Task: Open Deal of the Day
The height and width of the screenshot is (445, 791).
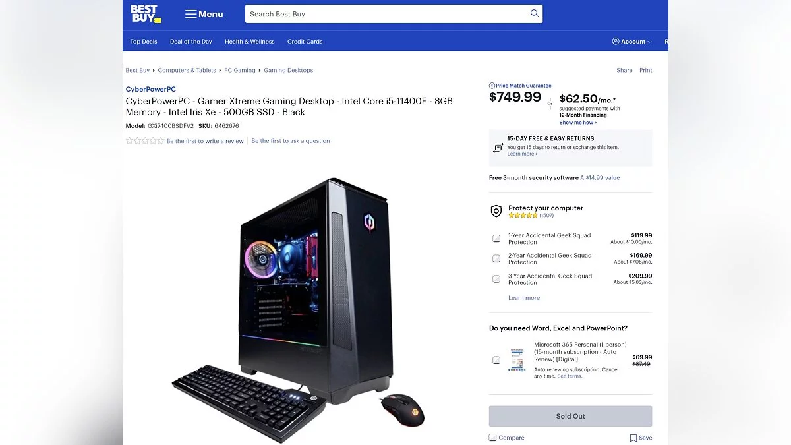Action: pos(191,41)
